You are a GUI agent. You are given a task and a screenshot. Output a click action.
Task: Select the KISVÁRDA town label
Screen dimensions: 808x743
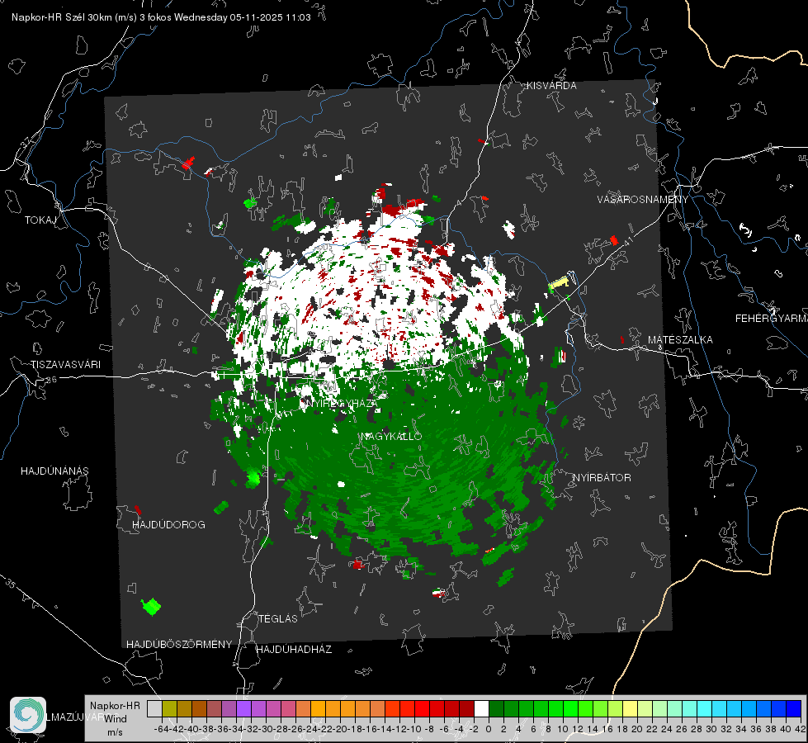pyautogui.click(x=551, y=86)
